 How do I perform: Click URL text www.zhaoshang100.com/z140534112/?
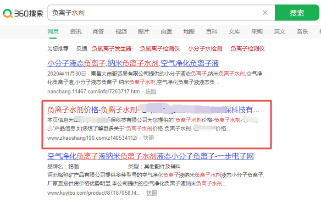click(92, 138)
